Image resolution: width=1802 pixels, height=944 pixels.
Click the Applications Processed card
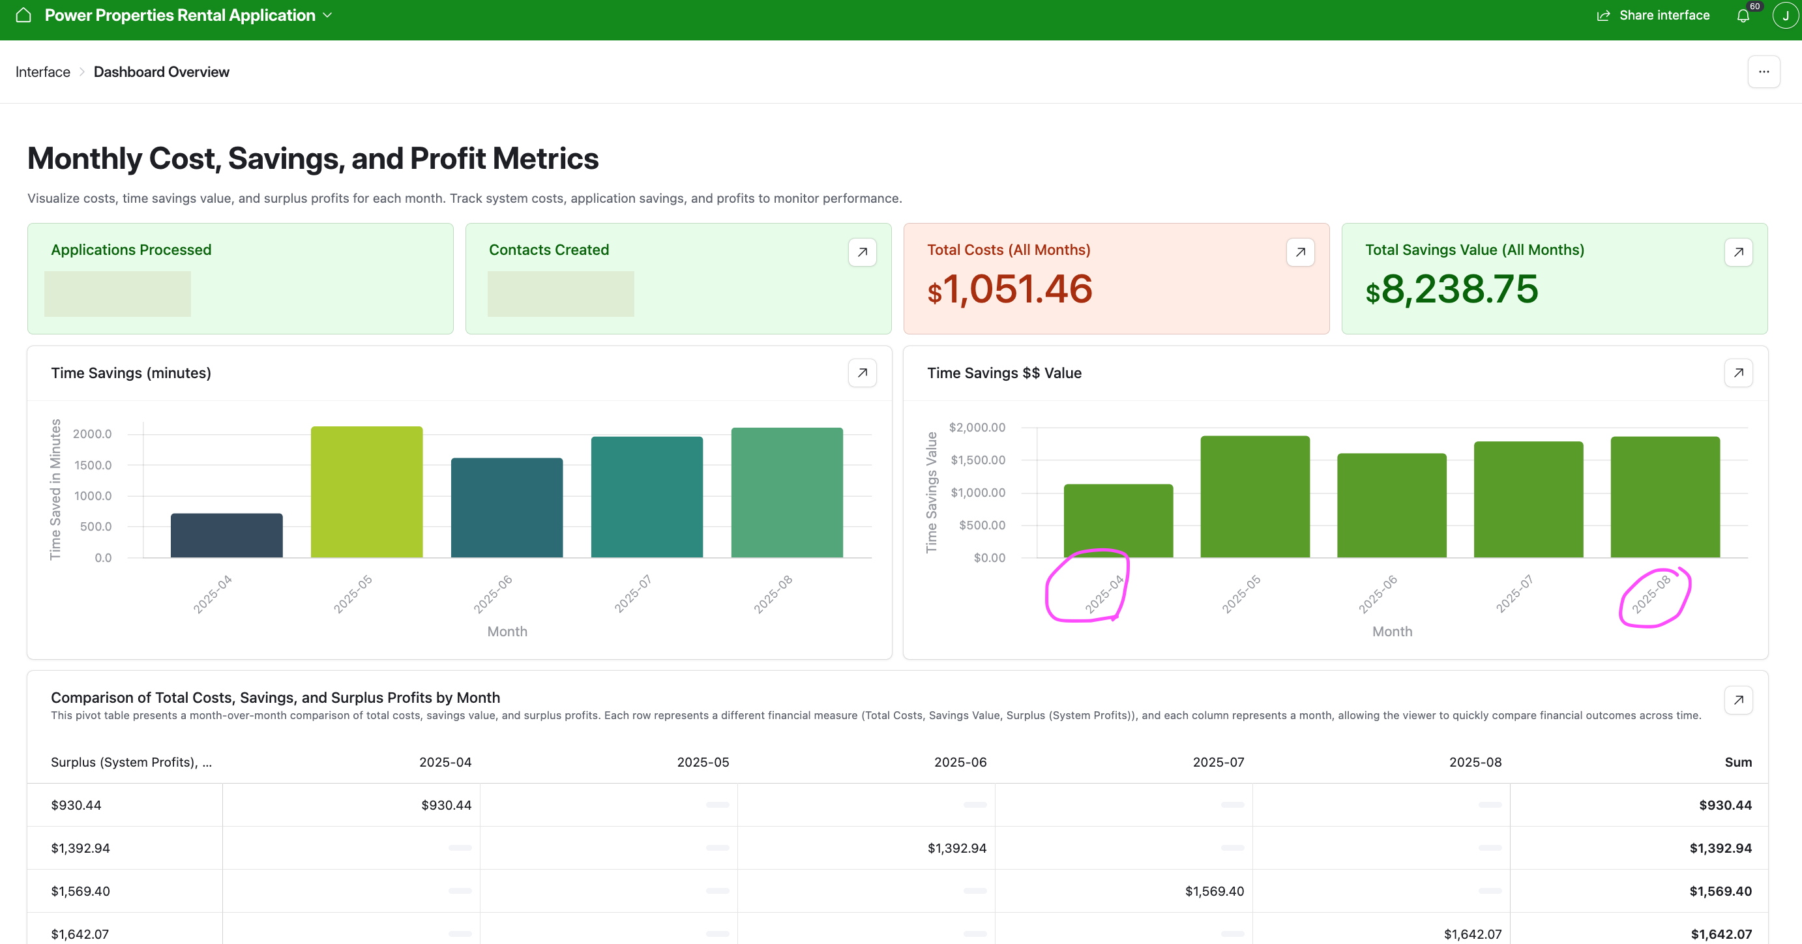(240, 278)
